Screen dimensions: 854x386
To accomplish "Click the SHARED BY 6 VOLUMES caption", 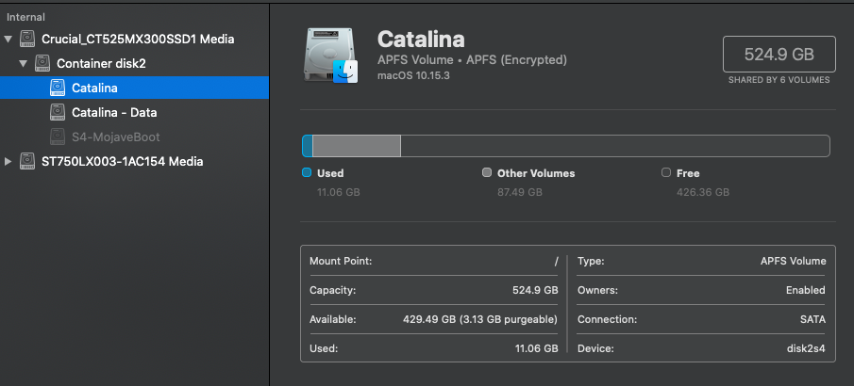I will 779,80.
